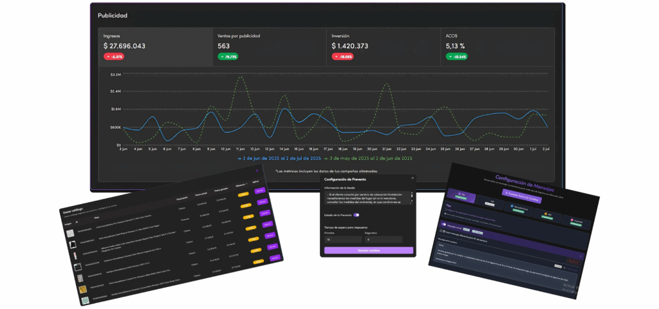
Task: Click the $3.2M label on the chart's Y axis
Action: [x=116, y=75]
